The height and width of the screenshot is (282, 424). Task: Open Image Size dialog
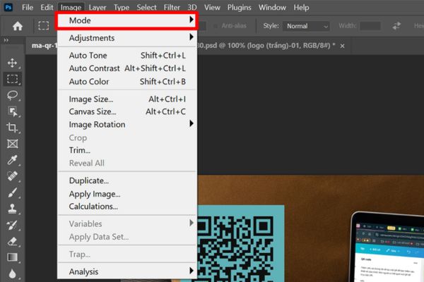tap(126, 99)
